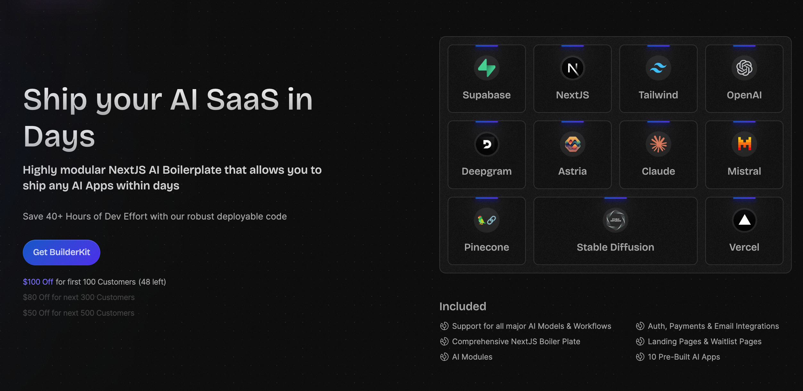Screen dimensions: 803x391
Task: Click the Vercel triangle logo
Action: click(744, 220)
